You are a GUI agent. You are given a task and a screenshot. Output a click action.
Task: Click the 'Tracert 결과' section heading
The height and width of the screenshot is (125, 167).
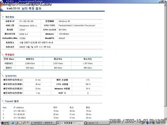click(x=12, y=101)
